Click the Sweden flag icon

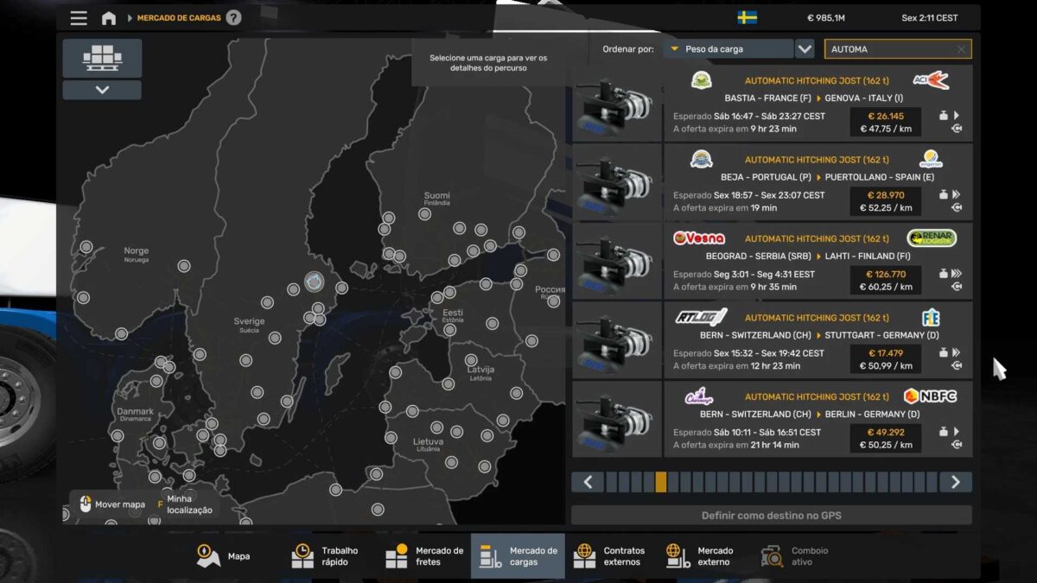[x=748, y=17]
